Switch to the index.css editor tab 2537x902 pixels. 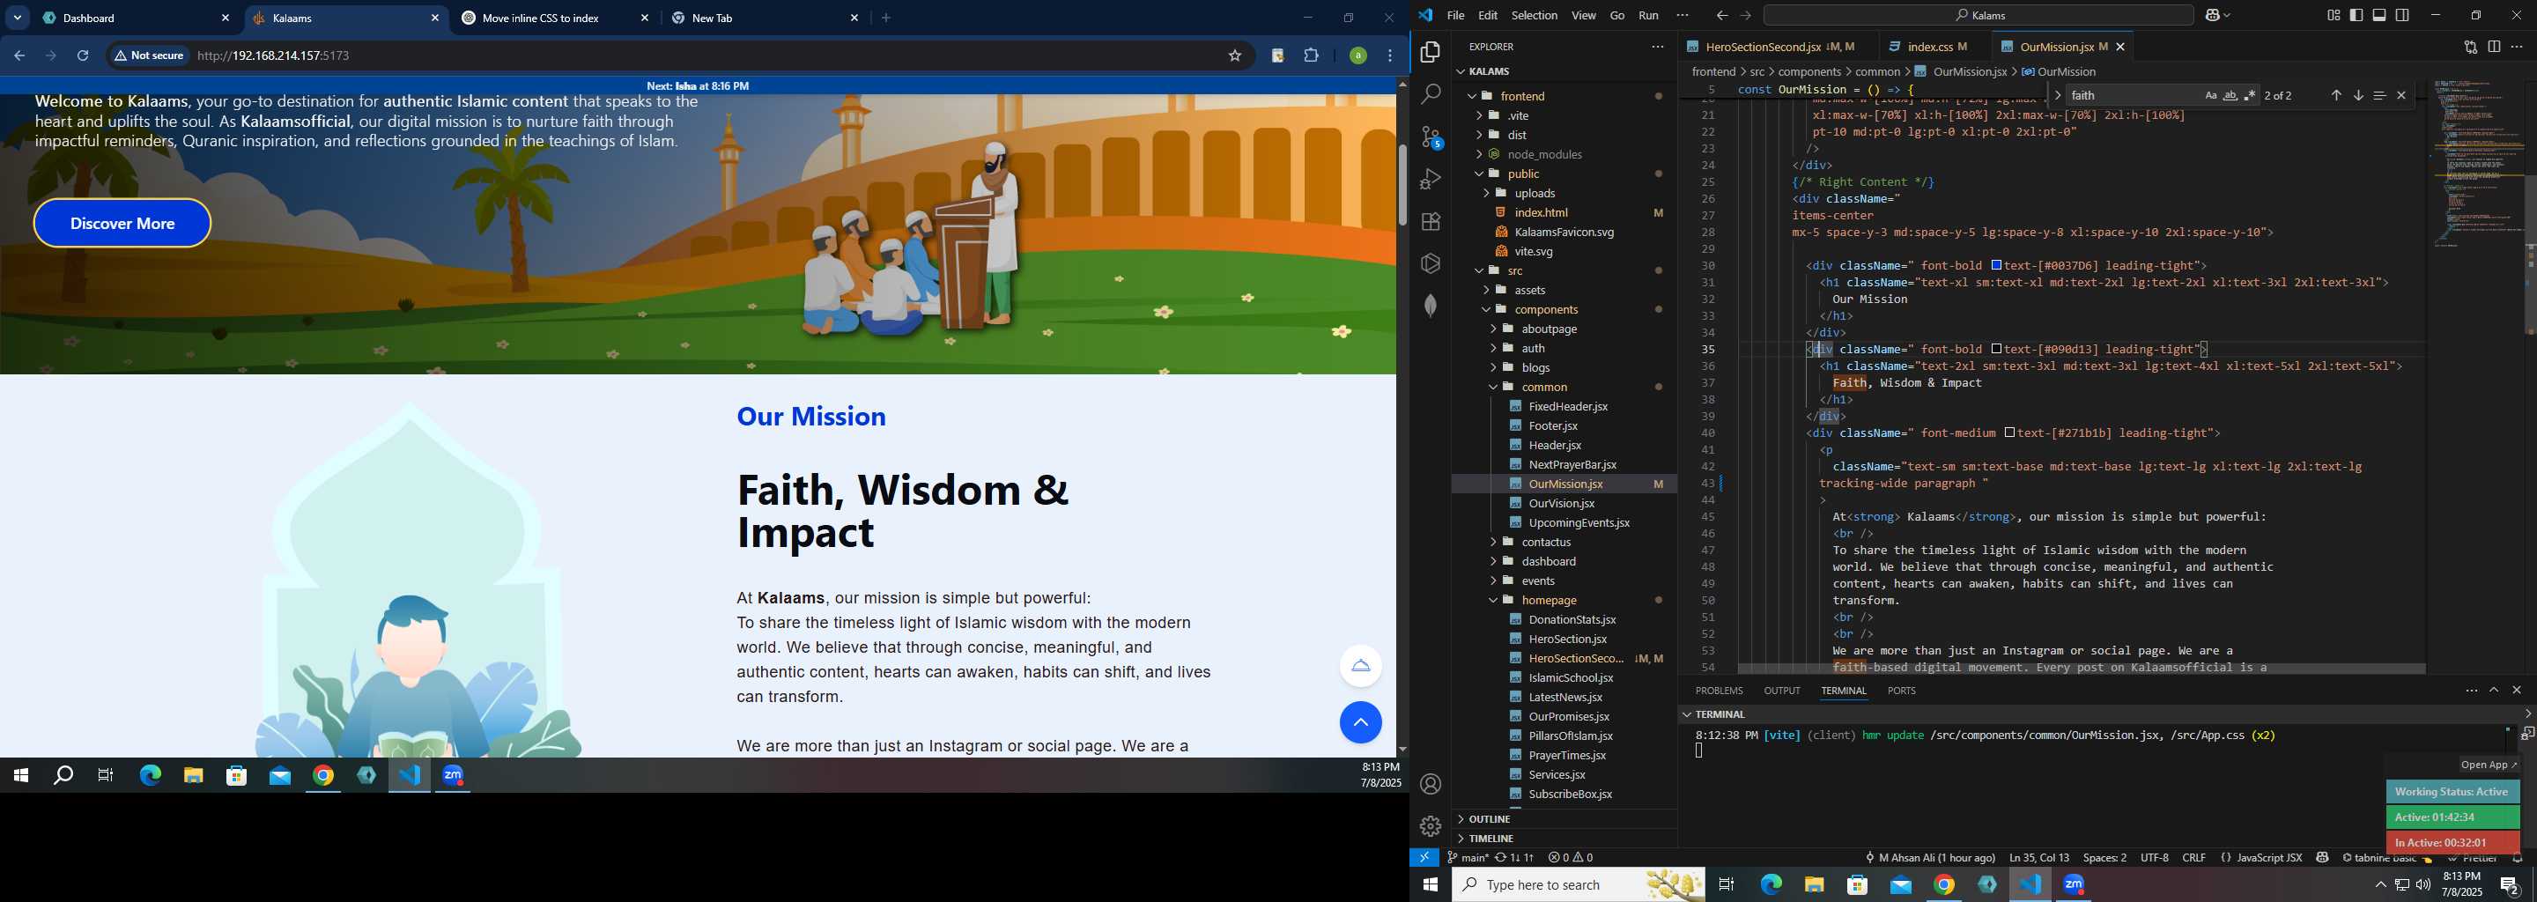tap(1935, 48)
